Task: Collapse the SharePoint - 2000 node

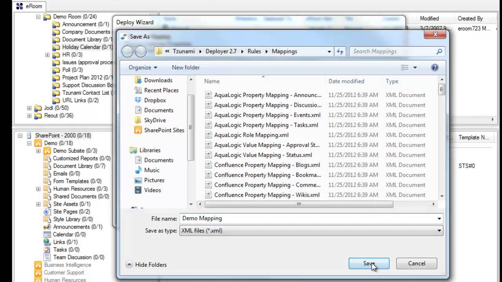Action: coord(20,136)
